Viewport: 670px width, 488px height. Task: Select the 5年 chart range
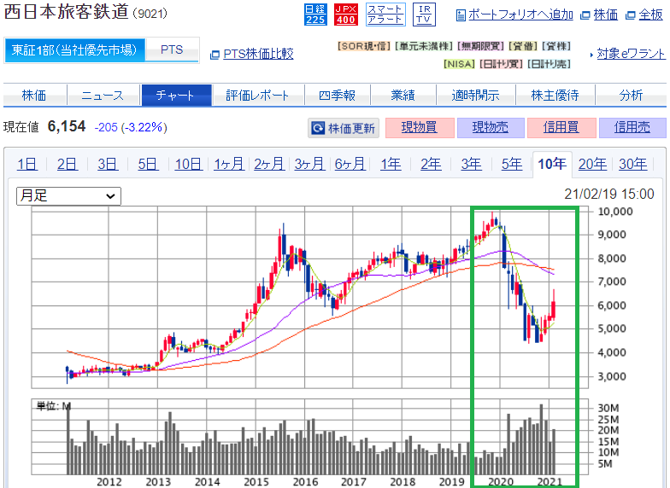coord(511,164)
